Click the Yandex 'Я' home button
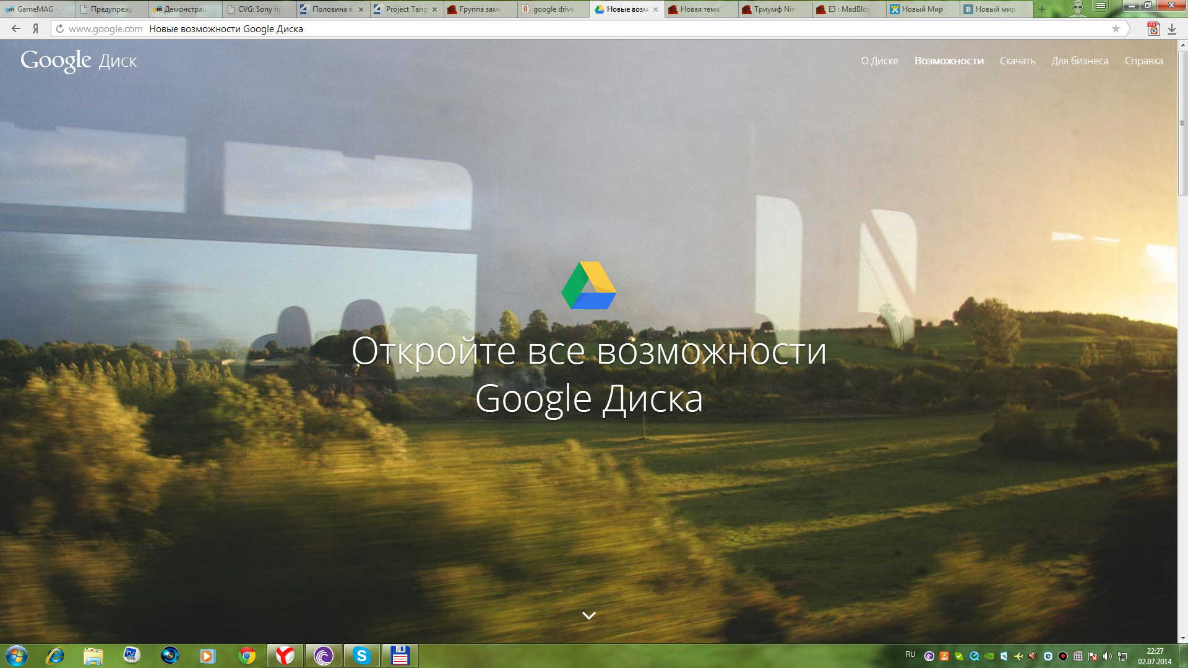 click(36, 28)
